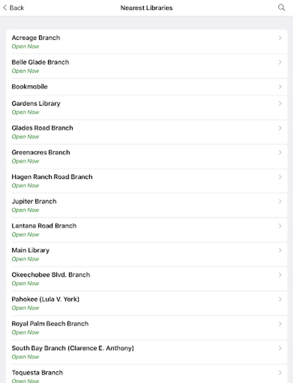Tap the Bookmobile chevron arrow

pos(280,87)
